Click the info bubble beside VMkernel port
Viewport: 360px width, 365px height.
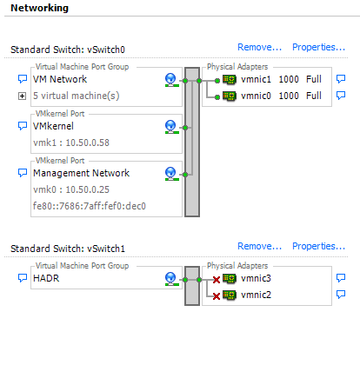click(23, 126)
